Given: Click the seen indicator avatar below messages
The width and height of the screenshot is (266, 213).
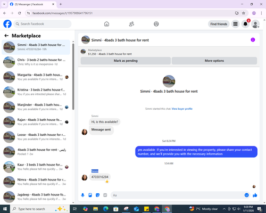Looking at the screenshot, I should click(254, 186).
